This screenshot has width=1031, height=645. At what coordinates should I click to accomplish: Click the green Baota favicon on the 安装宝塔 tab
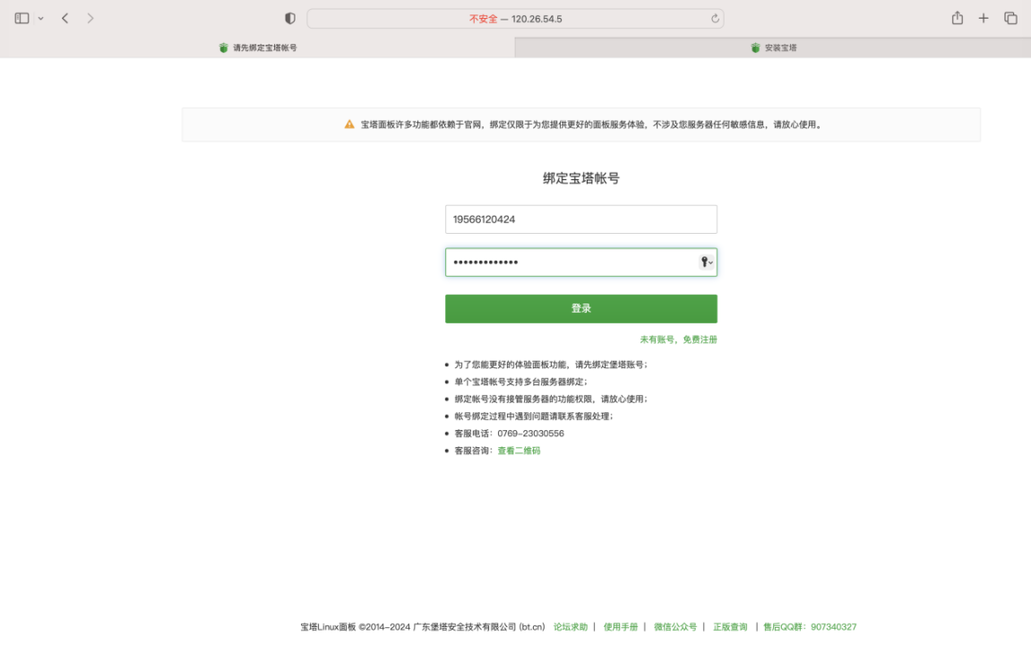pyautogui.click(x=755, y=47)
